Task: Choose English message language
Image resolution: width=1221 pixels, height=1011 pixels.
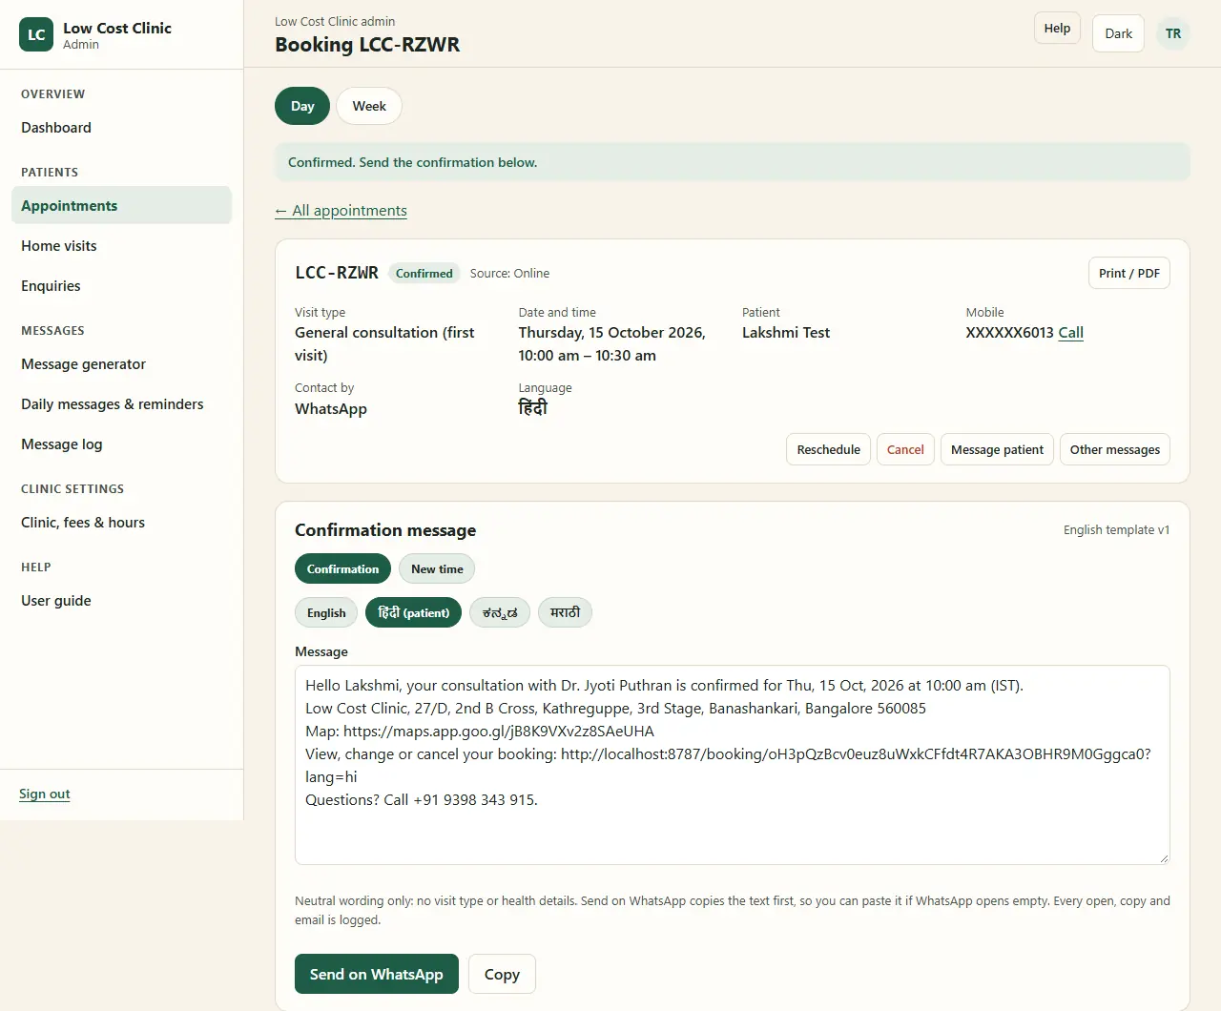Action: (x=326, y=612)
